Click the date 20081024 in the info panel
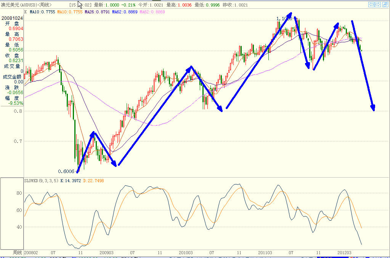Screen dimensions: 390x258 (x=12, y=18)
